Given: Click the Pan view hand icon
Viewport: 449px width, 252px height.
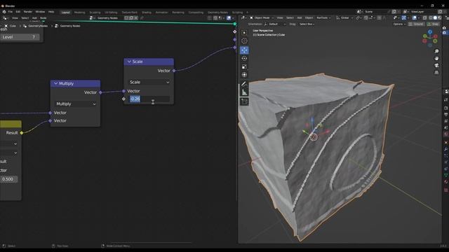Looking at the screenshot, I should pyautogui.click(x=436, y=58).
